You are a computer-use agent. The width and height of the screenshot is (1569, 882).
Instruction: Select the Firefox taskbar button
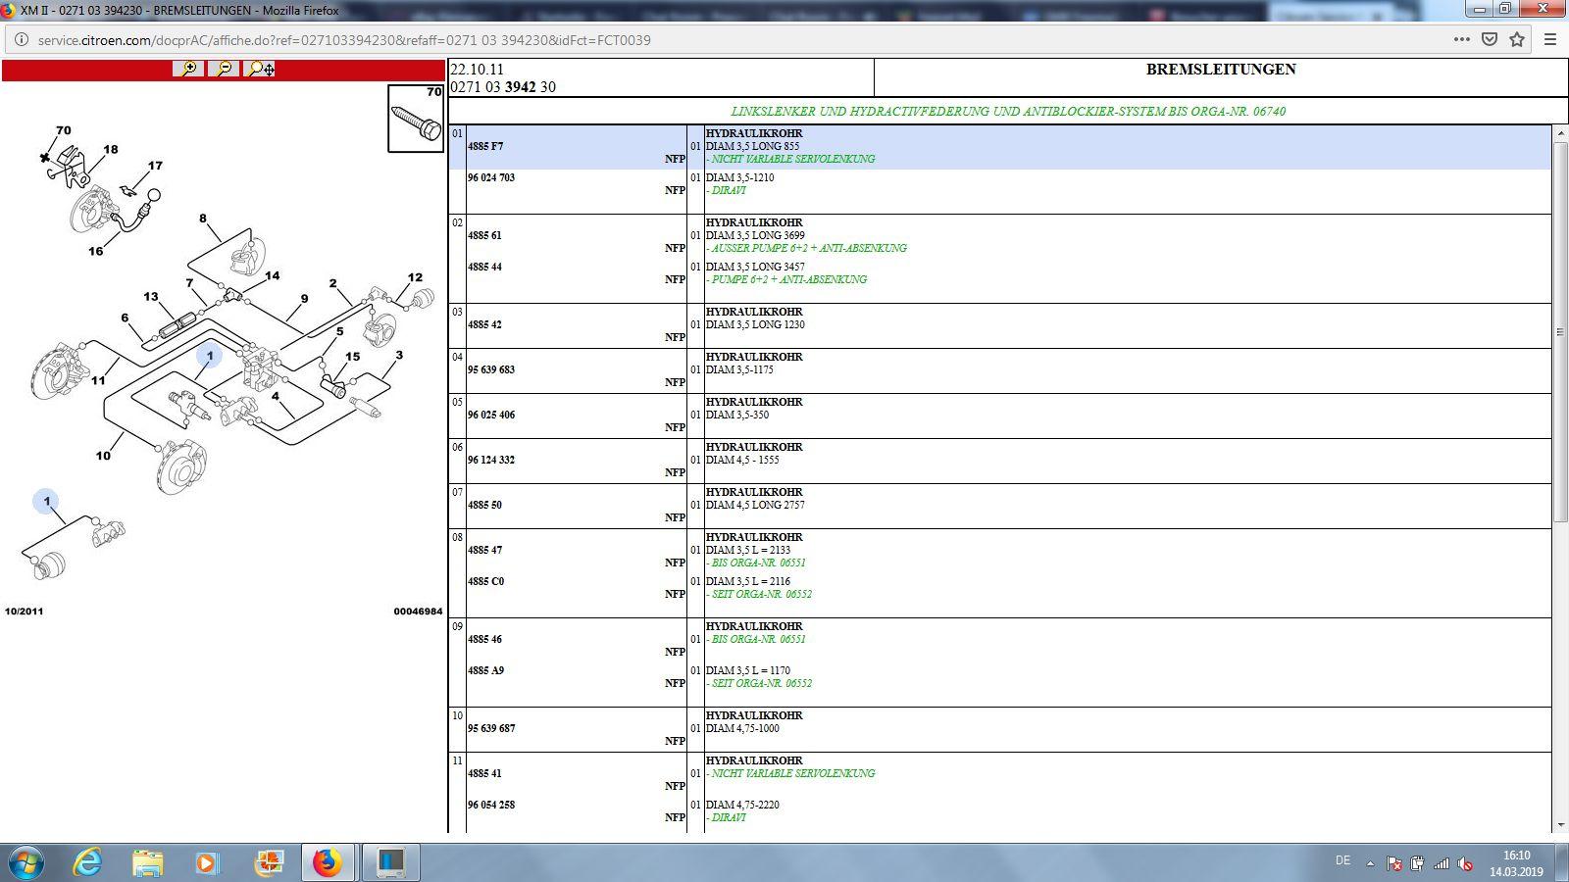point(328,863)
